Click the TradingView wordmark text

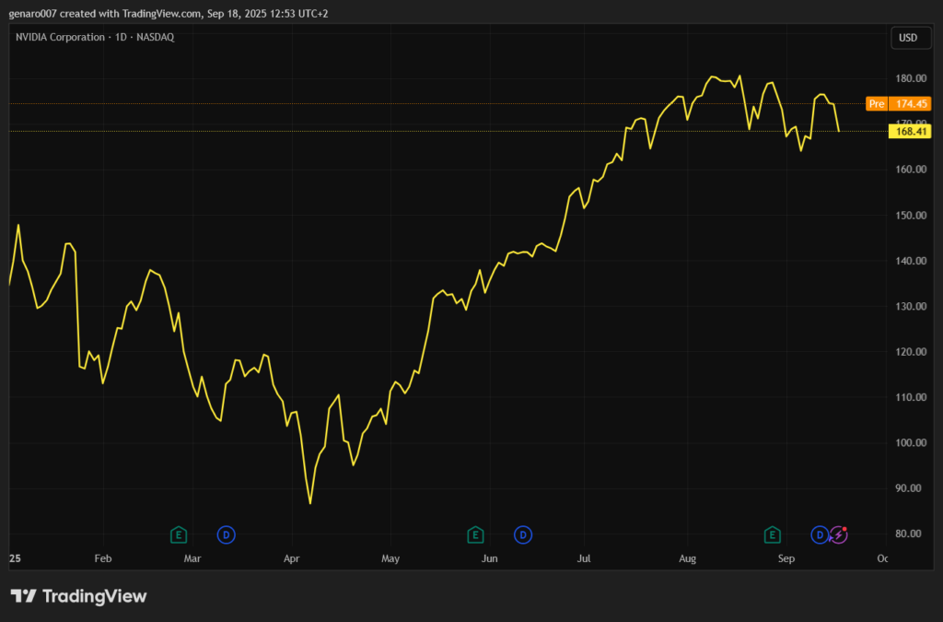(93, 596)
